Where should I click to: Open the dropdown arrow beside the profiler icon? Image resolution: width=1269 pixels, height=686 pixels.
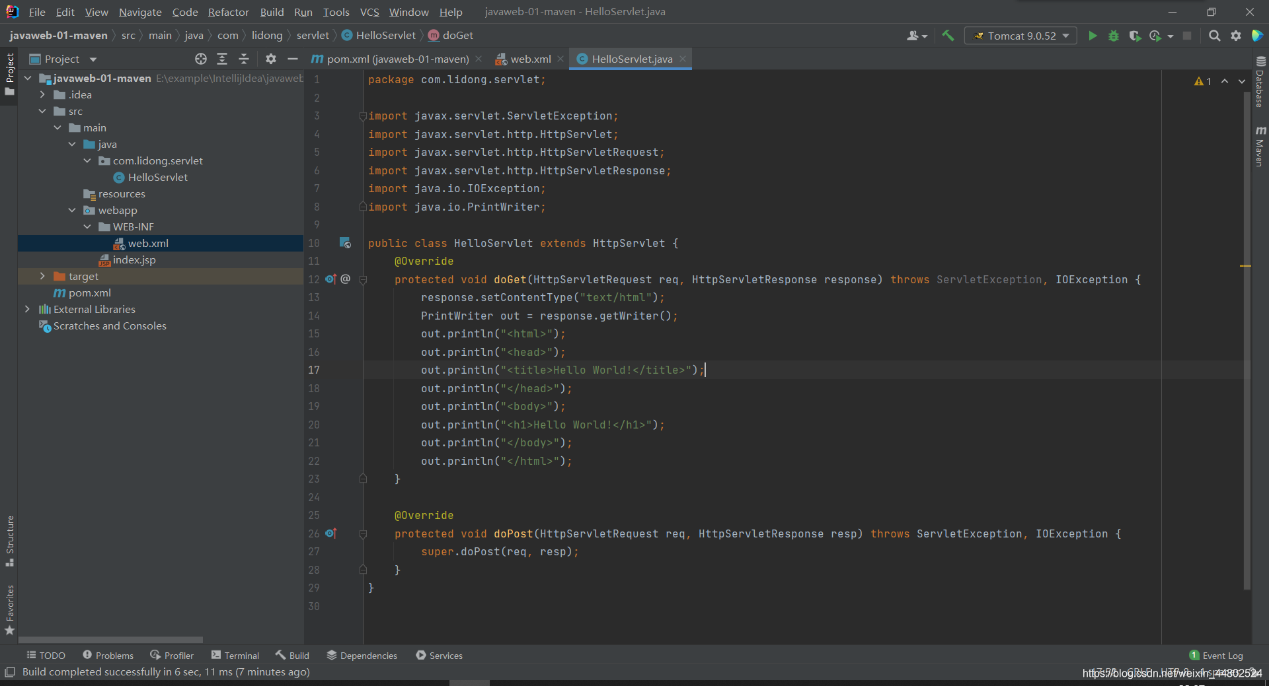[x=1171, y=36]
